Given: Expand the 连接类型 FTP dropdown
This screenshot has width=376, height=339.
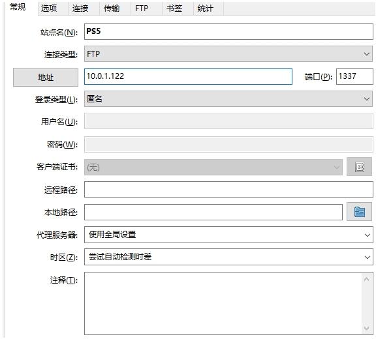Looking at the screenshot, I should 228,54.
